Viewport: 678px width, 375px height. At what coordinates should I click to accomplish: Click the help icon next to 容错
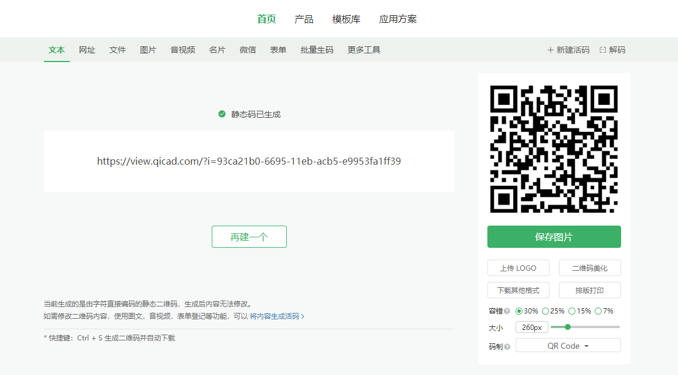coord(507,311)
